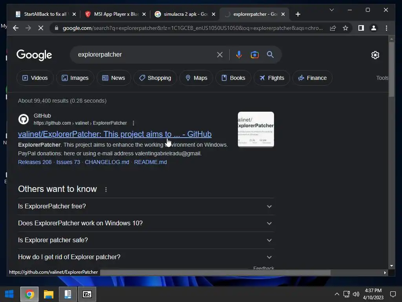This screenshot has width=402, height=302.
Task: Search by image with Google Lens
Action: coord(254,54)
